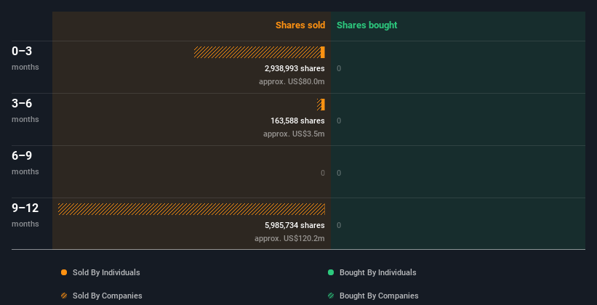
Task: Select the approx. US$120.2m value
Action: pos(289,238)
